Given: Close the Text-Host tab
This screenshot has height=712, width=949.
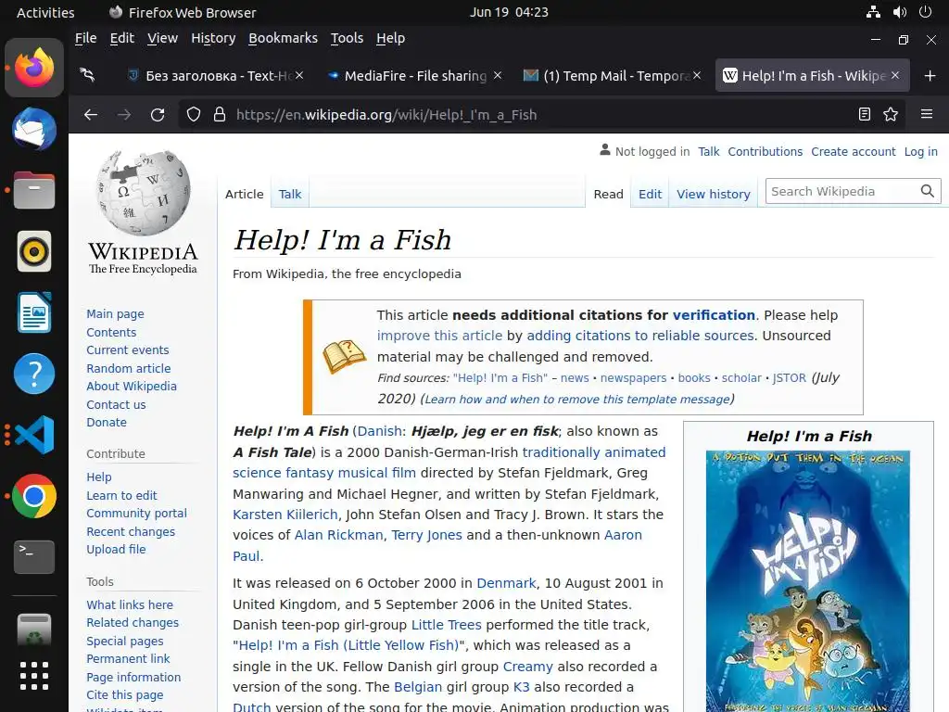Looking at the screenshot, I should 299,75.
